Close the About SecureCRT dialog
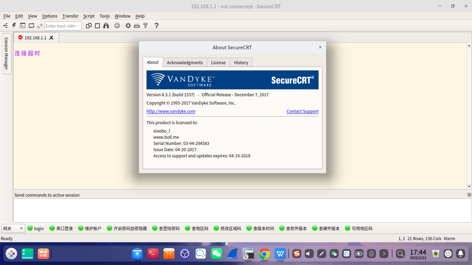The height and width of the screenshot is (265, 472). [x=320, y=47]
